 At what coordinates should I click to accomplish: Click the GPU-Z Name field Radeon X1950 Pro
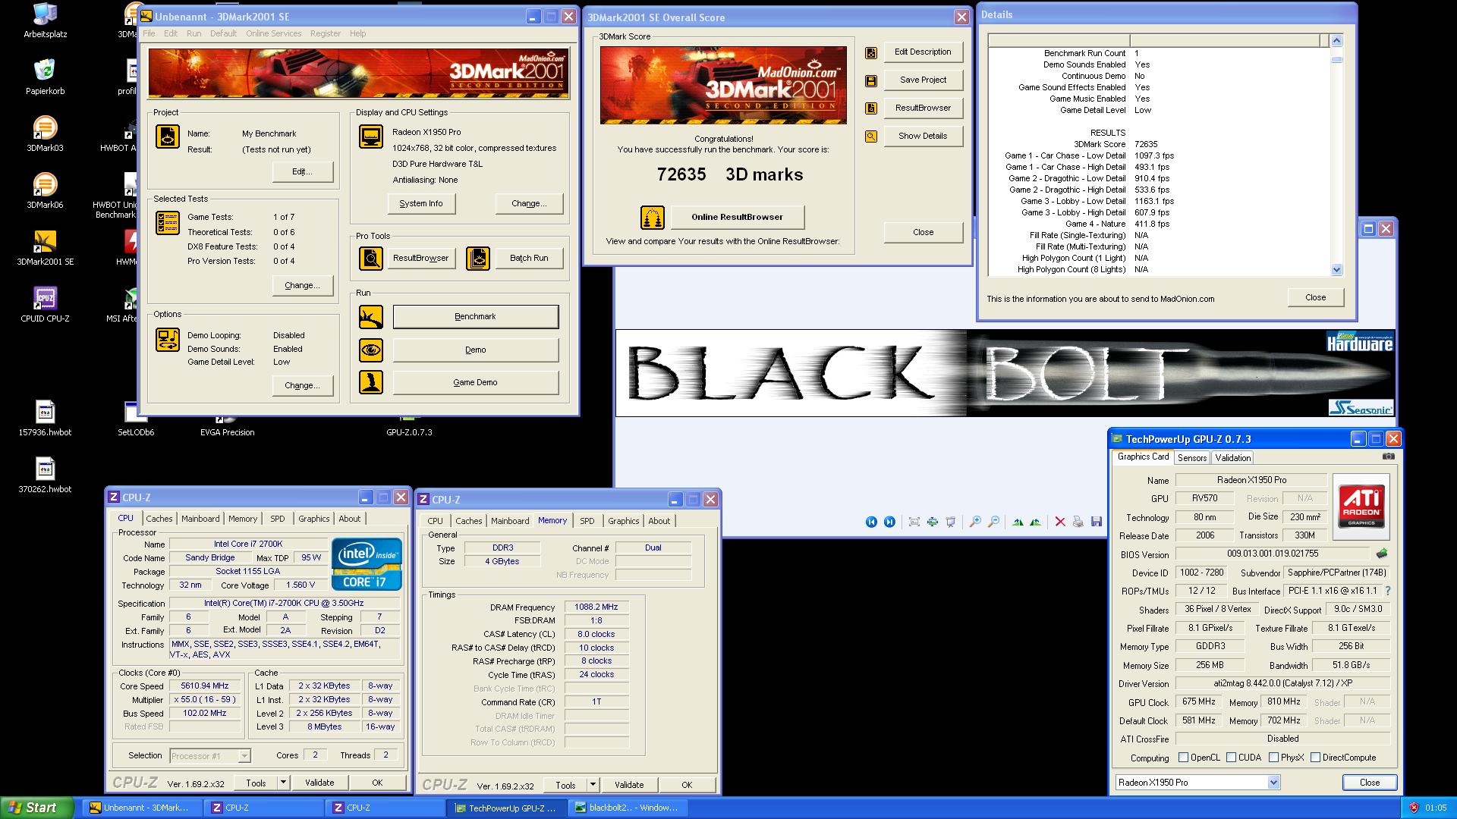point(1251,480)
